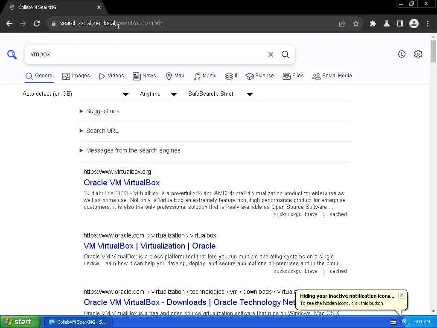
Task: Clear the search query with the X
Action: coord(271,54)
